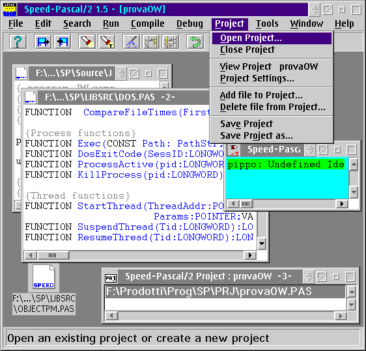The width and height of the screenshot is (366, 351).
Task: Click the down scroll arrow in the error messages window
Action: pos(354,192)
